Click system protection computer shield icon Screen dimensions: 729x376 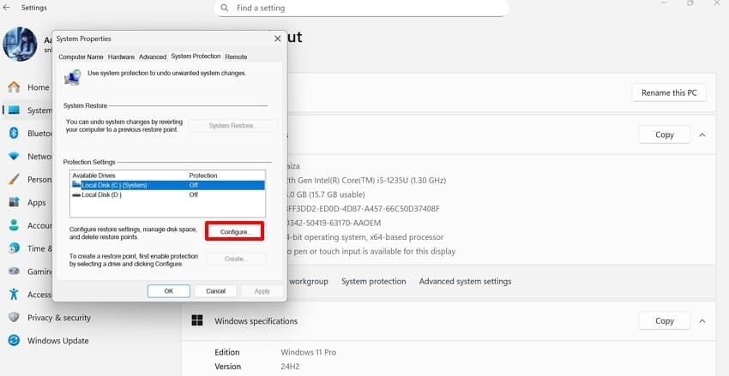click(73, 78)
